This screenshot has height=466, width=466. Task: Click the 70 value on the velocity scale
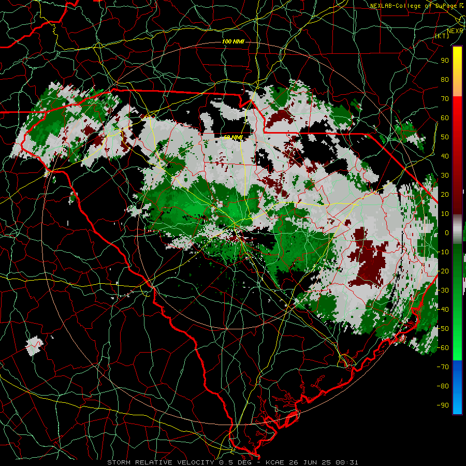445,99
